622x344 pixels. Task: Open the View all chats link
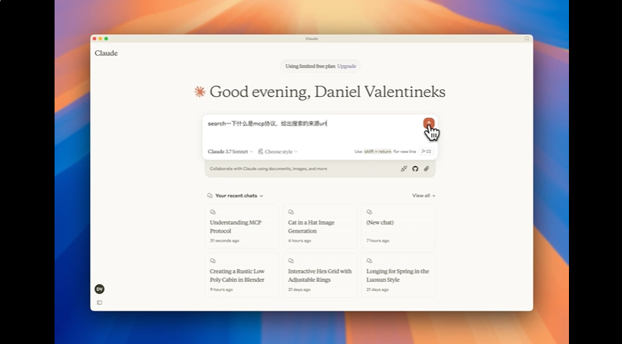tap(424, 195)
